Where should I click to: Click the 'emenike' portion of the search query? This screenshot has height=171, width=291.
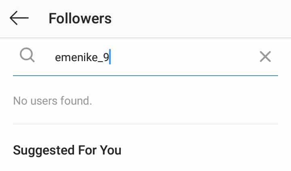(x=76, y=57)
